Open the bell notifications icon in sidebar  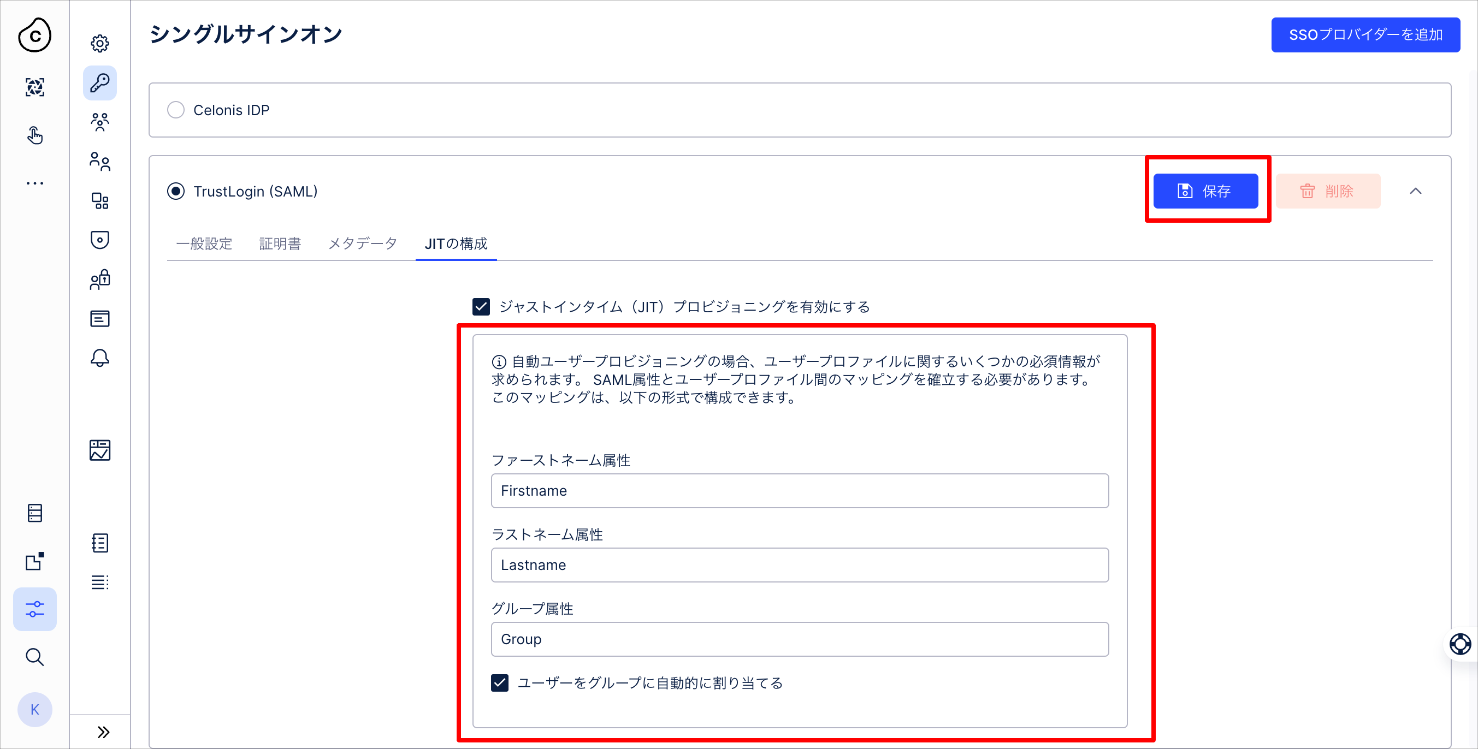[x=100, y=358]
